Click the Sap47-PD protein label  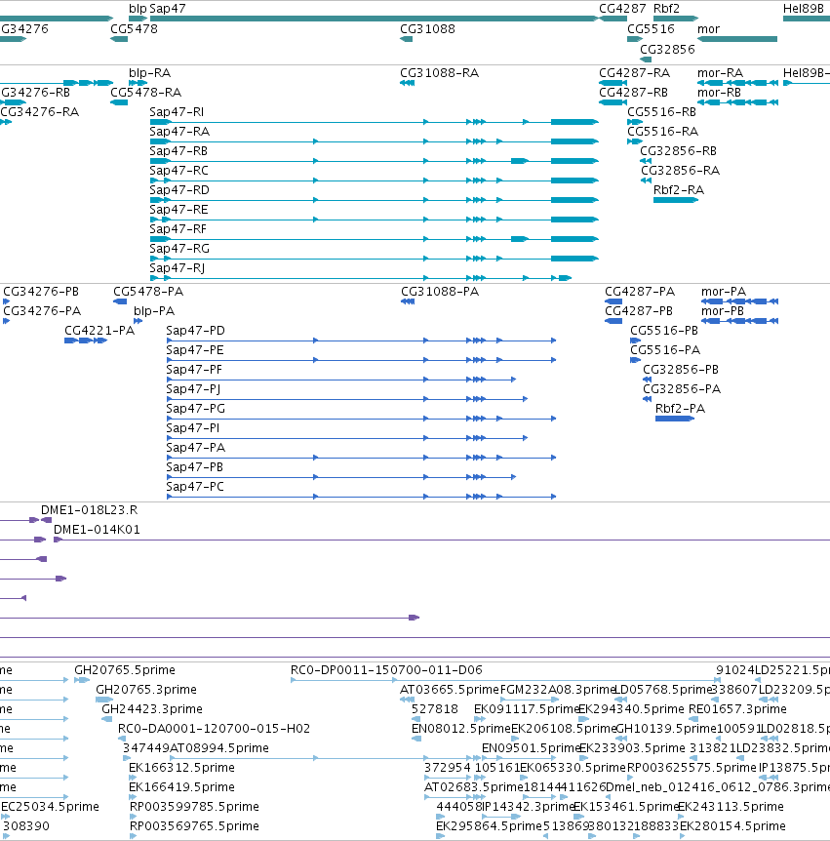click(195, 331)
